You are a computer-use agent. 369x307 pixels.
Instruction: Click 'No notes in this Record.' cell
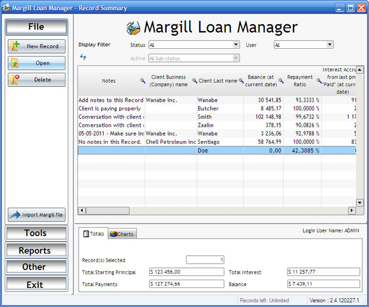(111, 142)
